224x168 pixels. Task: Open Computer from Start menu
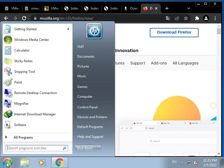[x=85, y=97]
